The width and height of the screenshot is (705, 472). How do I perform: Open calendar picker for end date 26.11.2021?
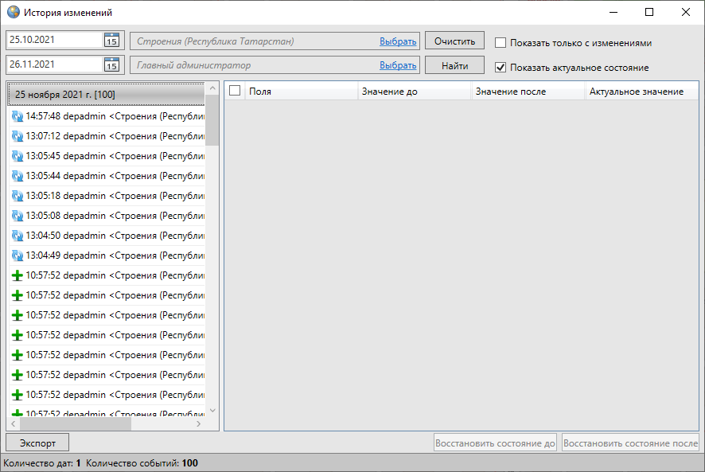[111, 64]
